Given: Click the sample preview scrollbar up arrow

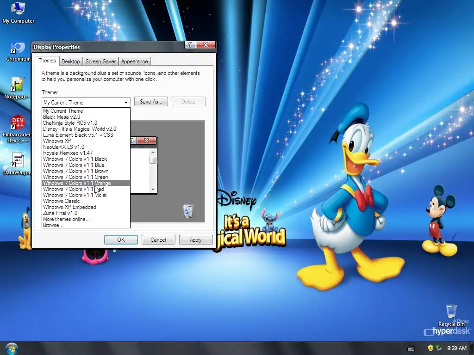Looking at the screenshot, I should click(x=153, y=153).
